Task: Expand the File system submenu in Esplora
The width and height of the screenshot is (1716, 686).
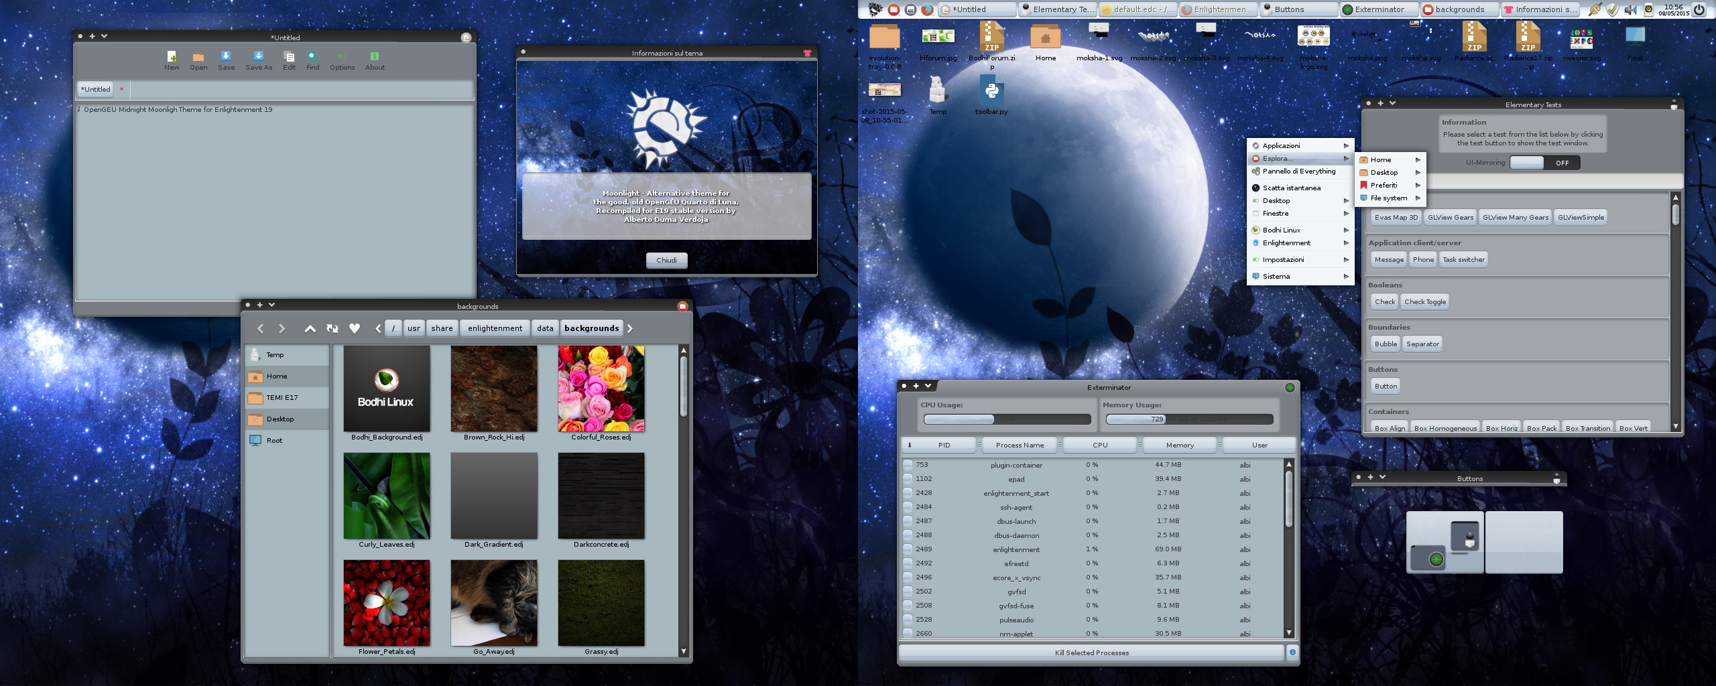Action: coord(1390,198)
